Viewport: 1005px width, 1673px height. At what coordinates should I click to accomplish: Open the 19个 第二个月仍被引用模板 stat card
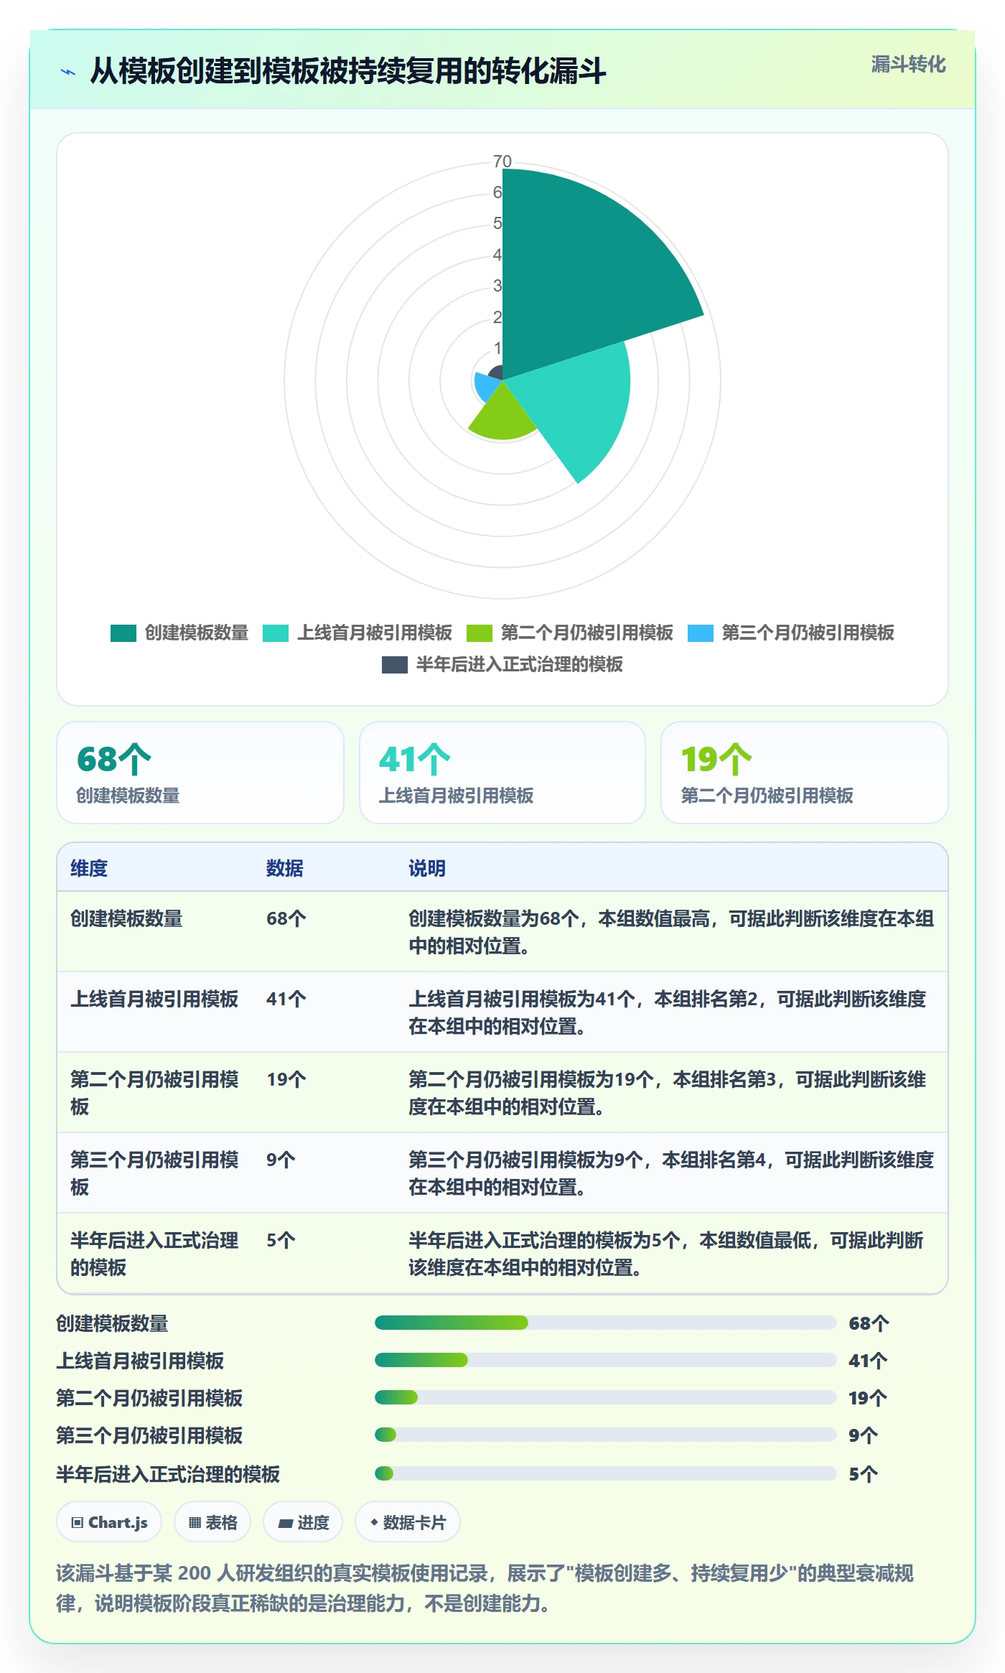(805, 773)
